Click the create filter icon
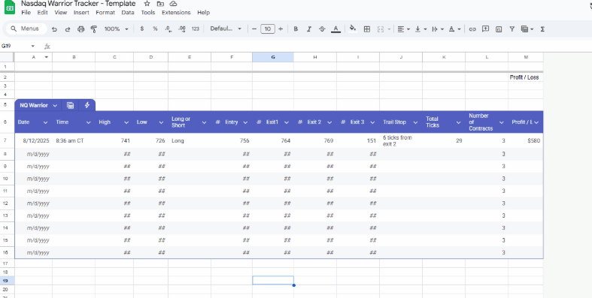592x298 pixels. click(512, 29)
